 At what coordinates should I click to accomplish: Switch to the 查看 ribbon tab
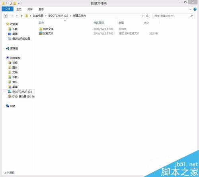click(x=41, y=9)
